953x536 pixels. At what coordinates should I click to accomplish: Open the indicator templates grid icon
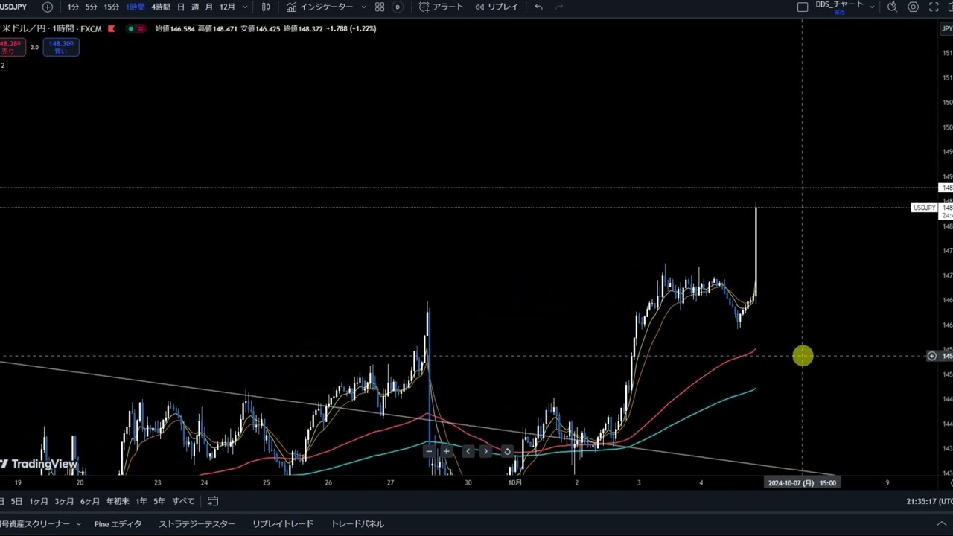pyautogui.click(x=380, y=7)
